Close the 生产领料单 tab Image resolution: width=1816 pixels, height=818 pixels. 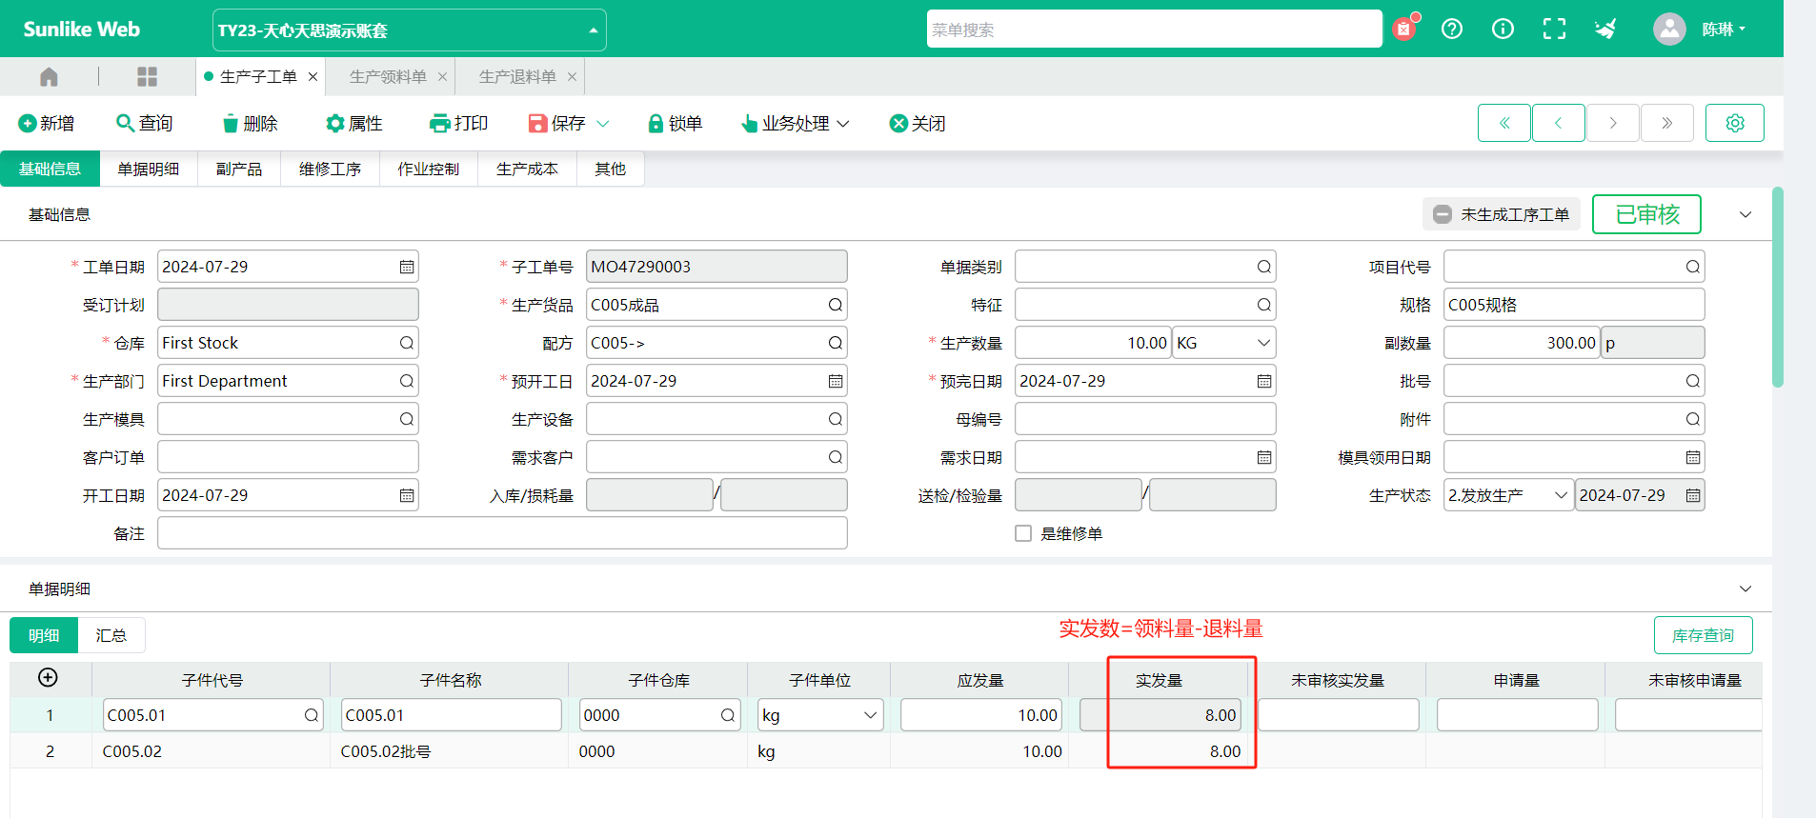click(x=442, y=76)
